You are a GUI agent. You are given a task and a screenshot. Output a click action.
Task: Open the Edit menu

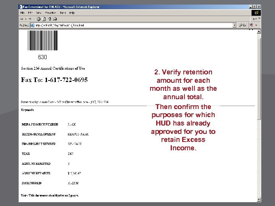(30, 13)
